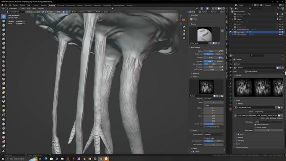Viewport: 286px width, 161px height.
Task: Uncheck the Alpha panel checkbox
Action: pyautogui.click(x=238, y=134)
